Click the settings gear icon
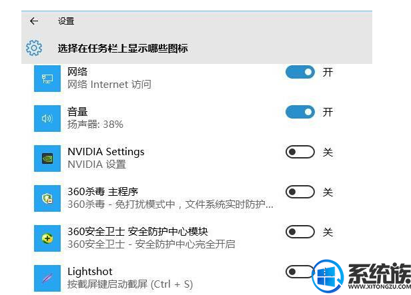The width and height of the screenshot is (411, 295). 34,48
